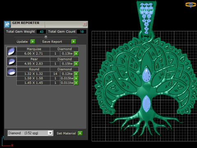Click the Round shape label
Screen dimensions: 197x148
click(34, 69)
